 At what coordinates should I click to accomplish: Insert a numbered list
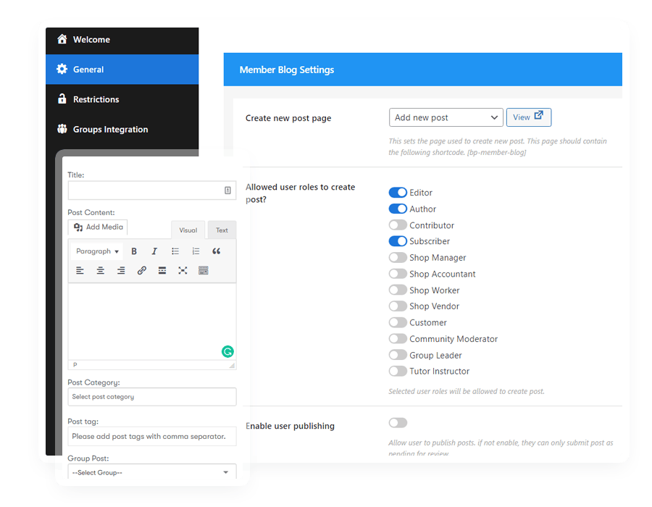(x=196, y=251)
